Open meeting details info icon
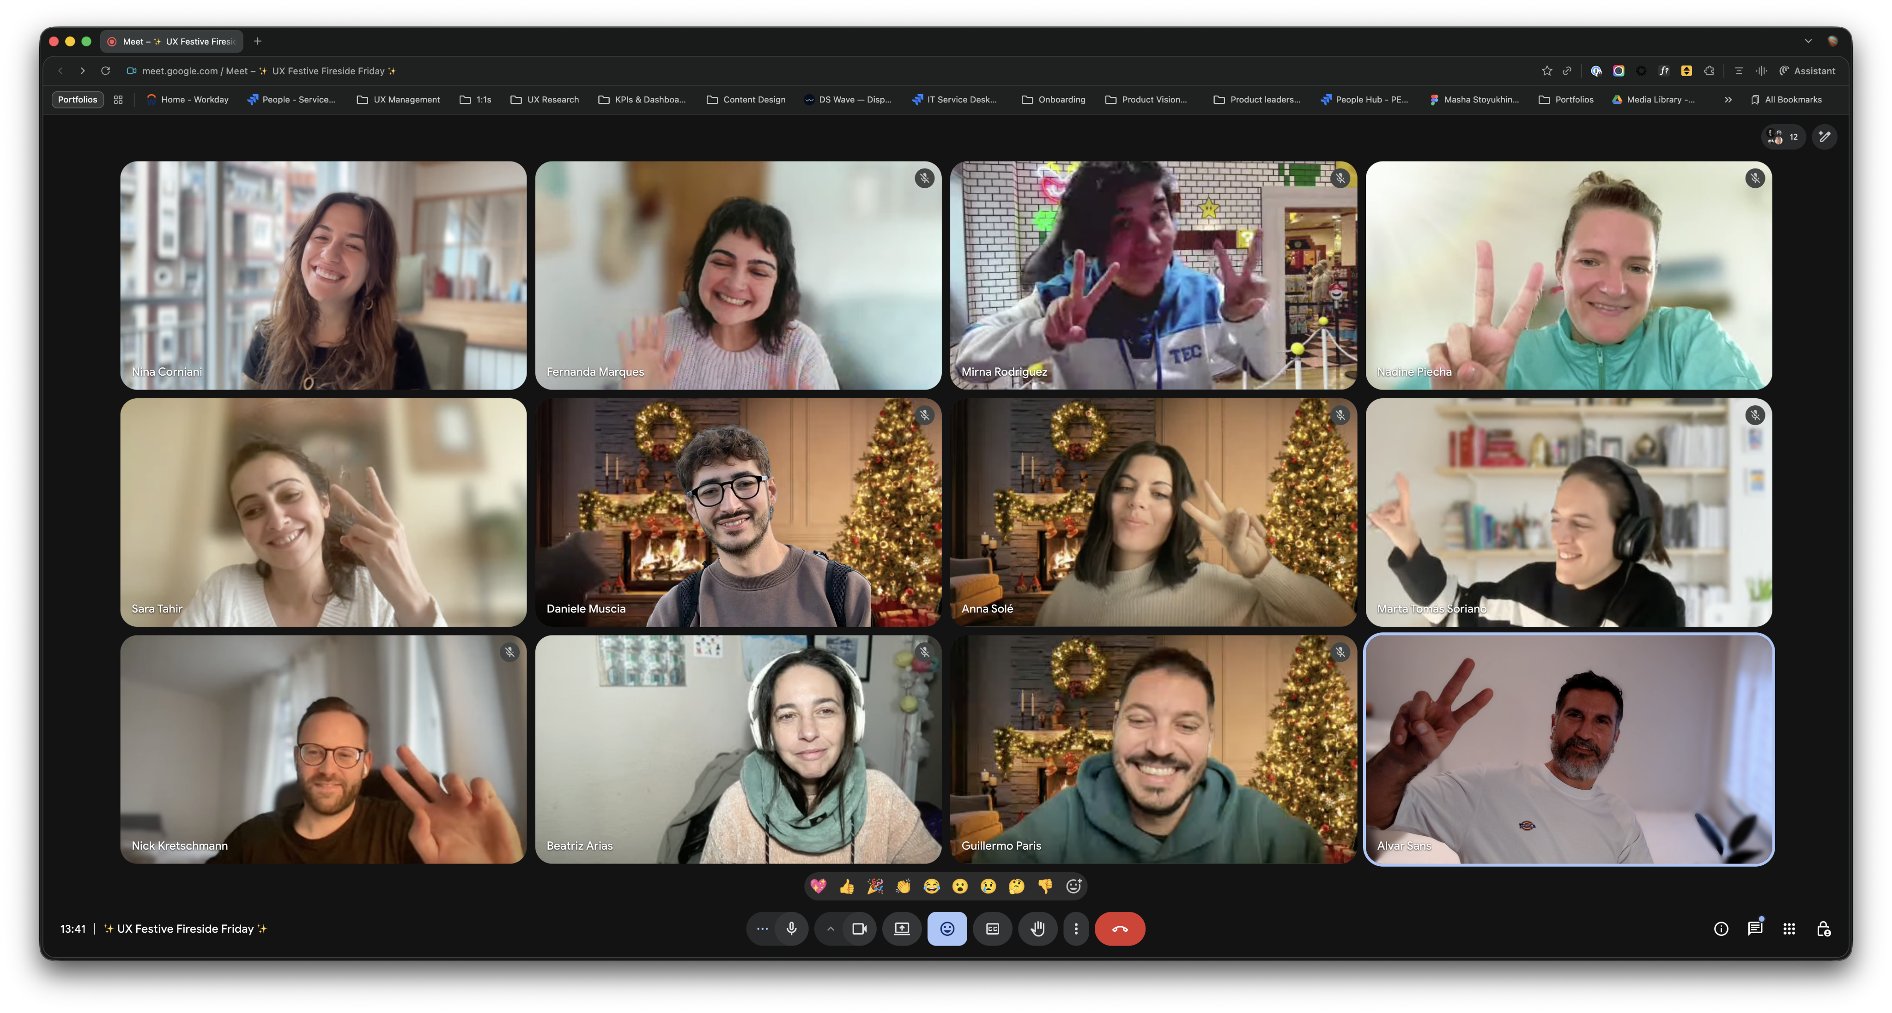Image resolution: width=1892 pixels, height=1013 pixels. click(x=1721, y=929)
